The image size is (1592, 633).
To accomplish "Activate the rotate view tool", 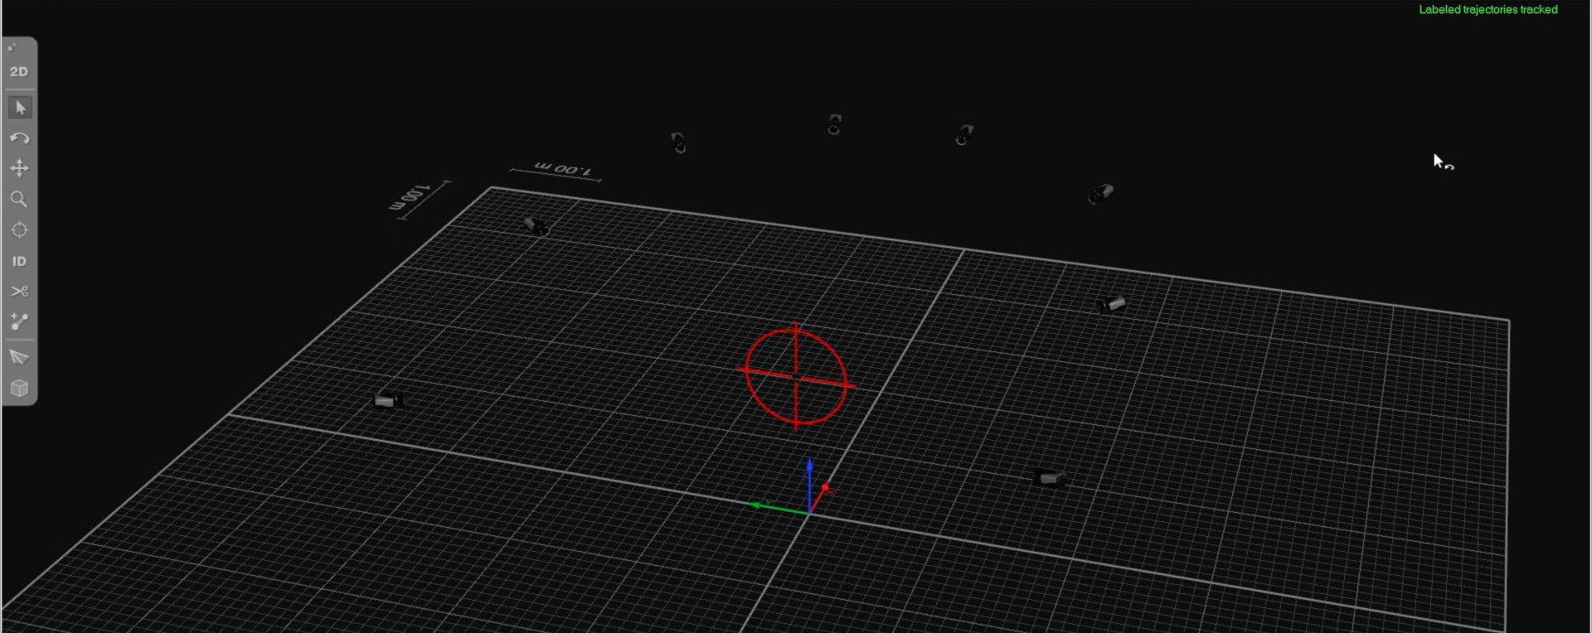I will coord(19,138).
